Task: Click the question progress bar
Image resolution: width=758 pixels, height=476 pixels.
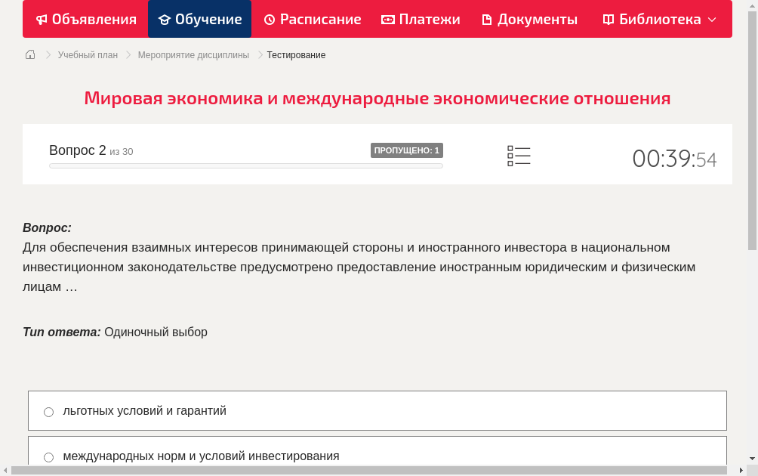Action: (245, 165)
